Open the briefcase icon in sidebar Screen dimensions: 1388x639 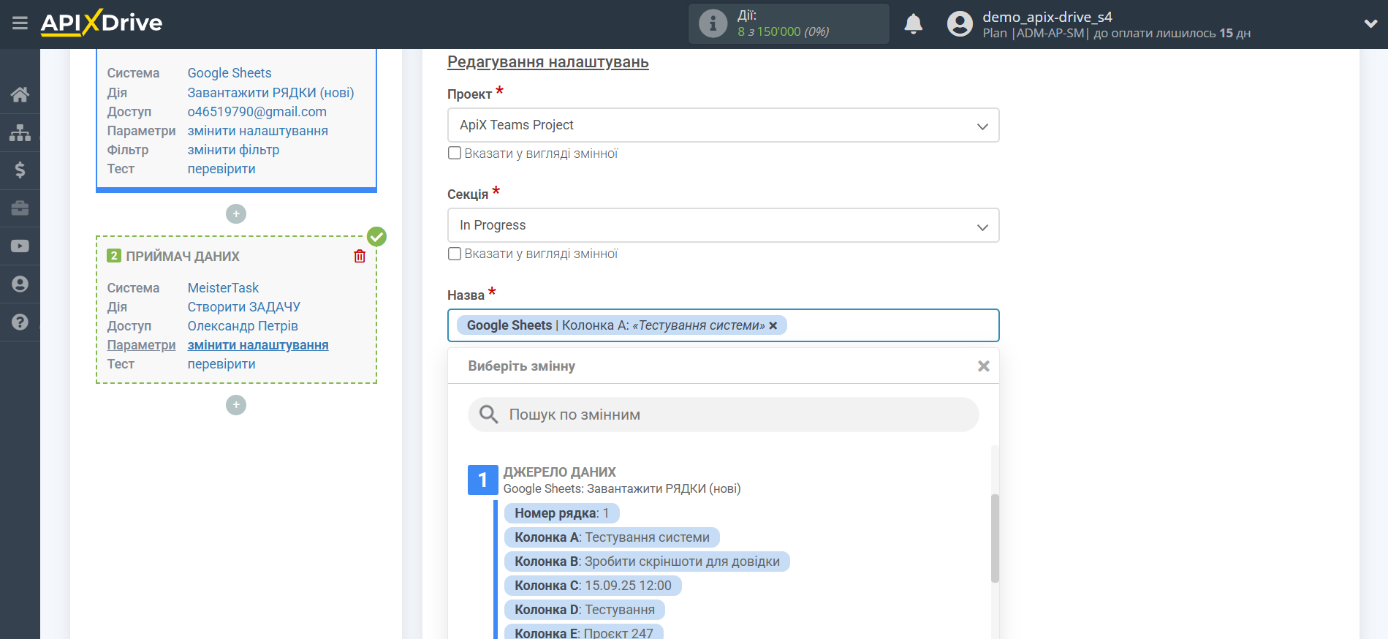click(x=20, y=208)
